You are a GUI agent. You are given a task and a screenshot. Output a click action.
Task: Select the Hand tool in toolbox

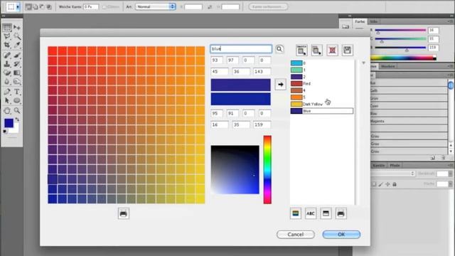7,111
